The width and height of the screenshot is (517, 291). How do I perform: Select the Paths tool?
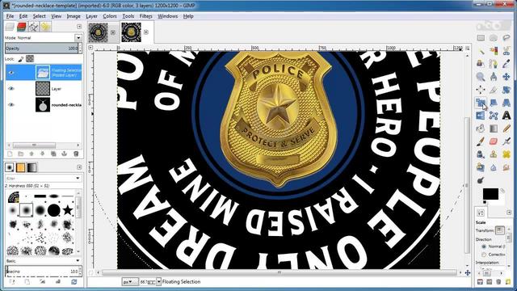494,64
